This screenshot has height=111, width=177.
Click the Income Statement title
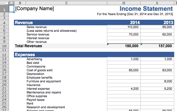(x=146, y=9)
